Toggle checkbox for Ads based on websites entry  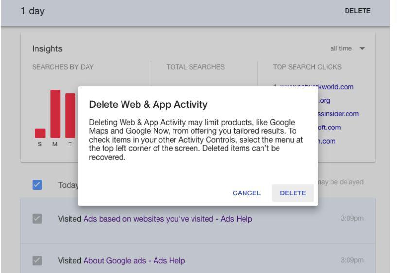pos(37,219)
